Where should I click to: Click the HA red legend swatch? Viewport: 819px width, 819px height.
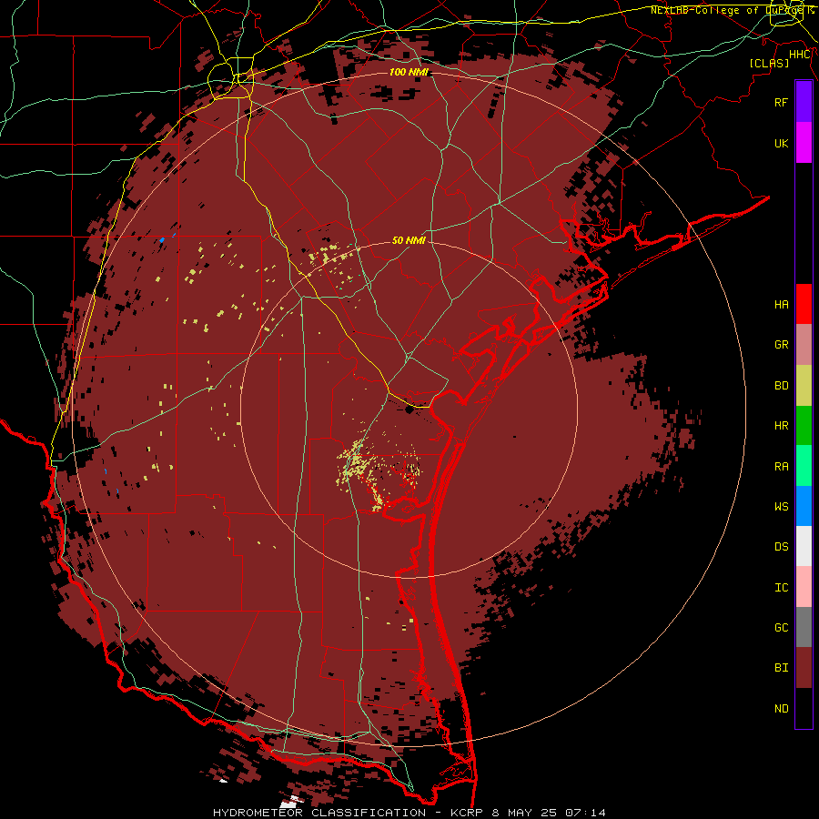[804, 304]
